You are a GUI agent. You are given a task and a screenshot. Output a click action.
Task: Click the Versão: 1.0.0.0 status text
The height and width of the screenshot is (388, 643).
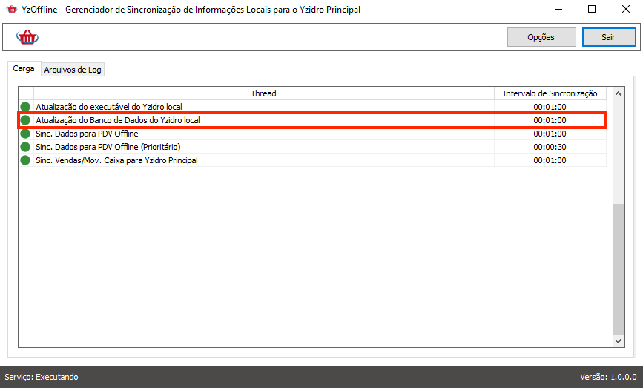pos(609,377)
